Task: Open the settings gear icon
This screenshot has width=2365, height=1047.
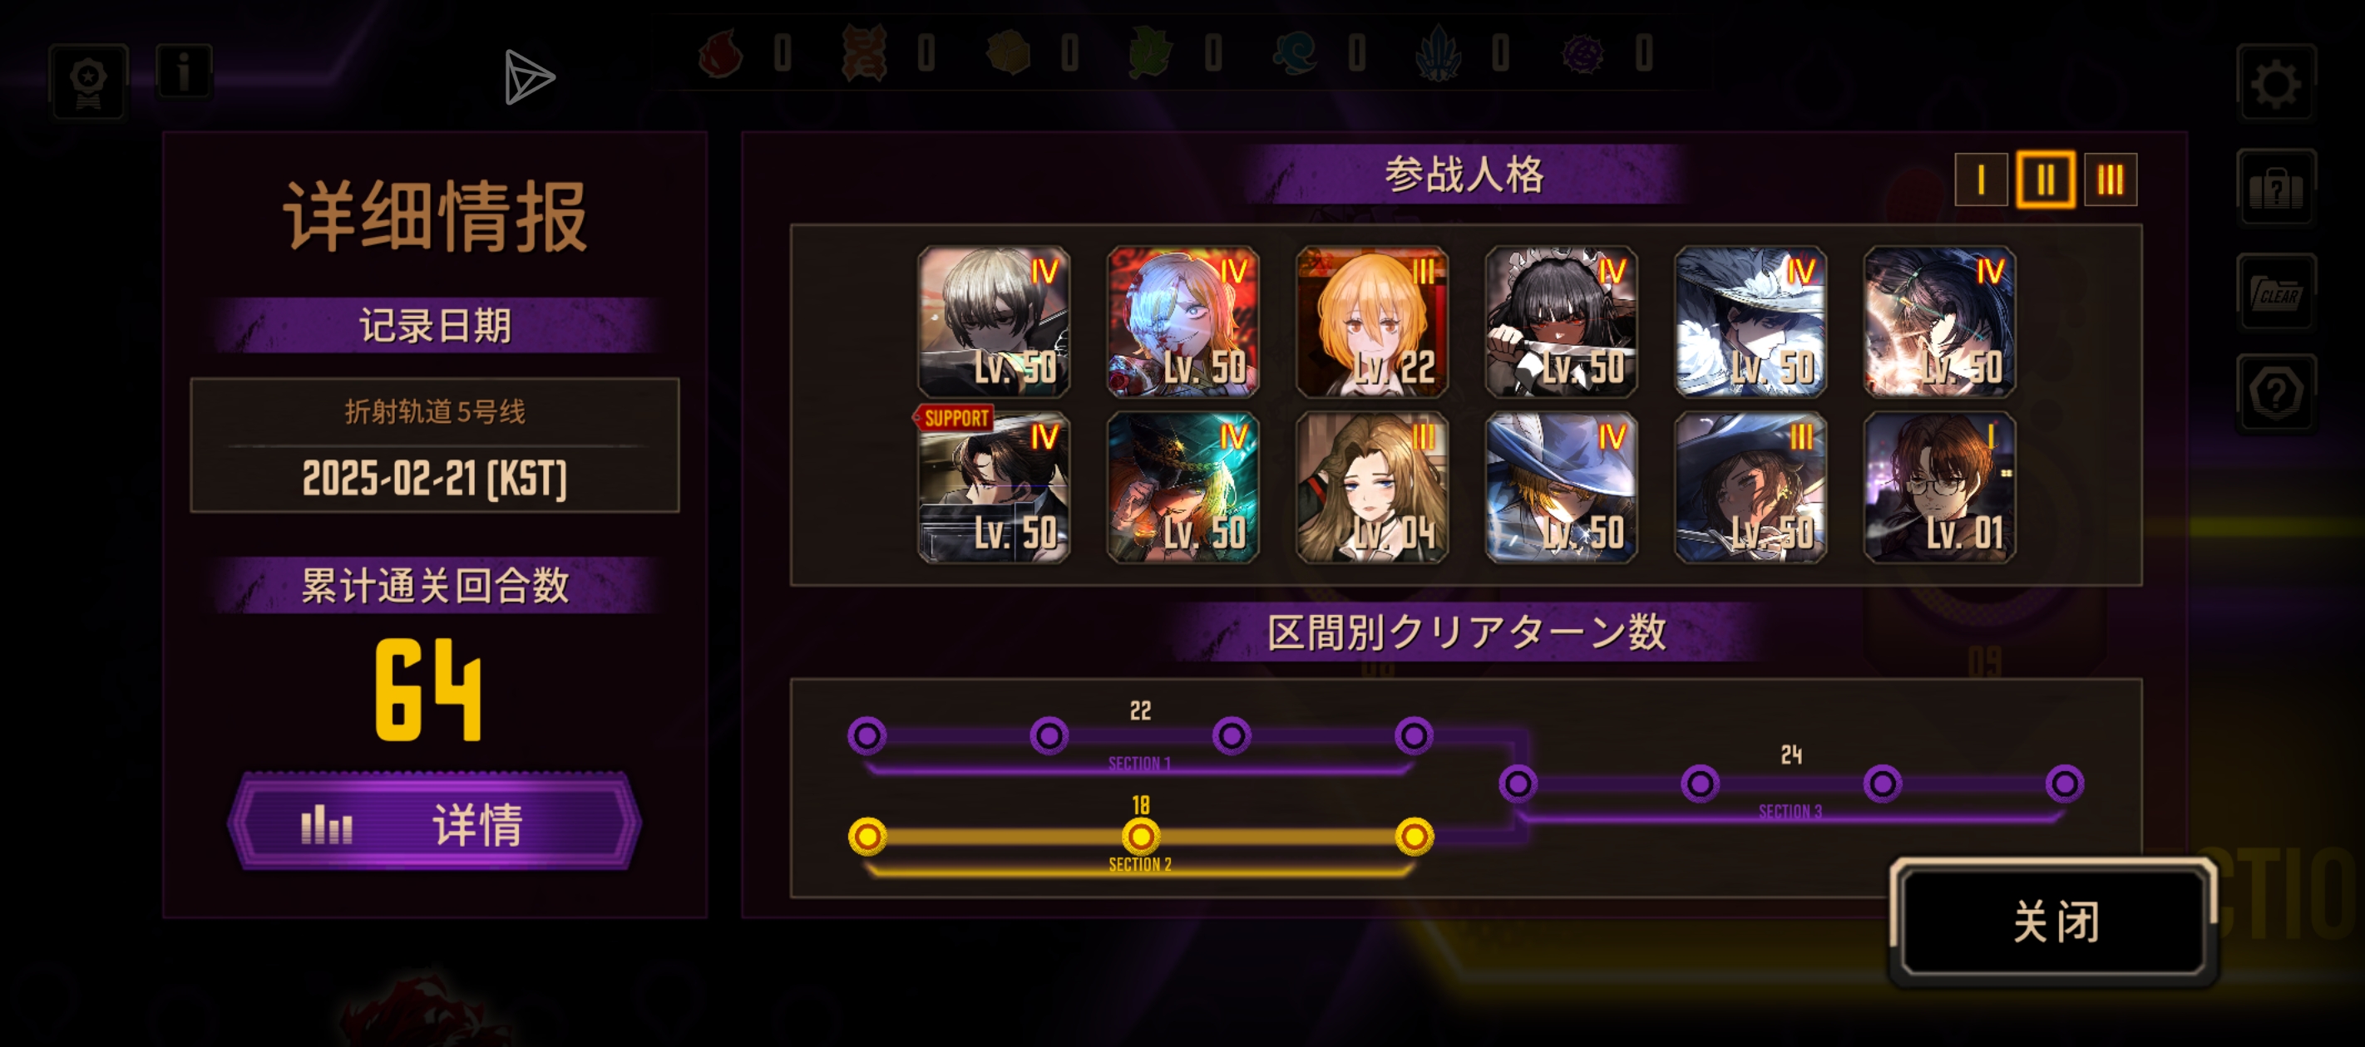Action: coord(2275,85)
